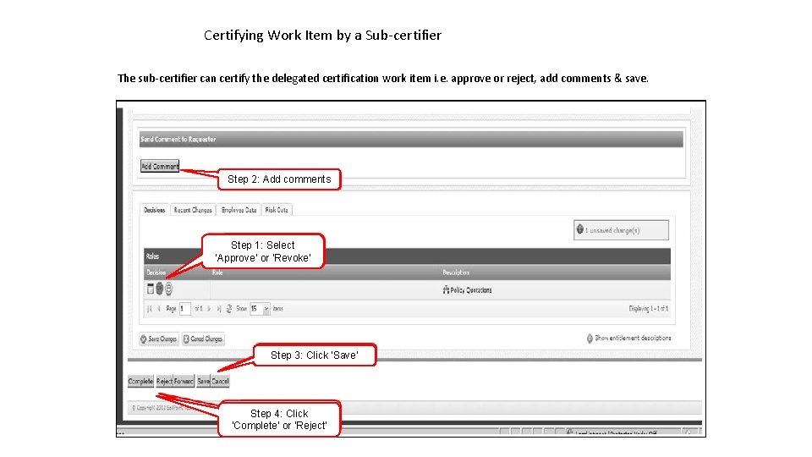Refresh the roles grid
812x457 pixels.
click(229, 309)
